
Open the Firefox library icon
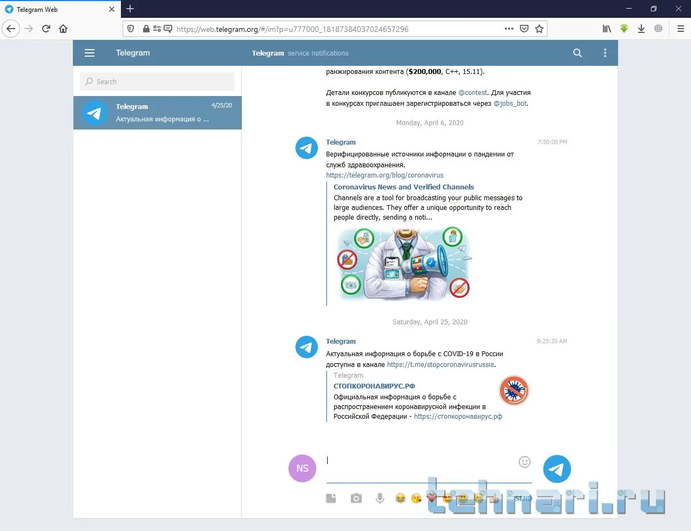click(607, 29)
